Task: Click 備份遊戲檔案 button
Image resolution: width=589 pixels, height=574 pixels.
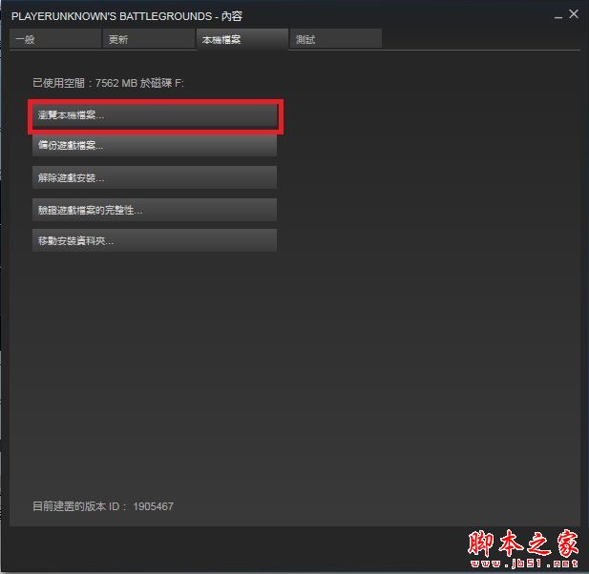Action: [x=155, y=146]
